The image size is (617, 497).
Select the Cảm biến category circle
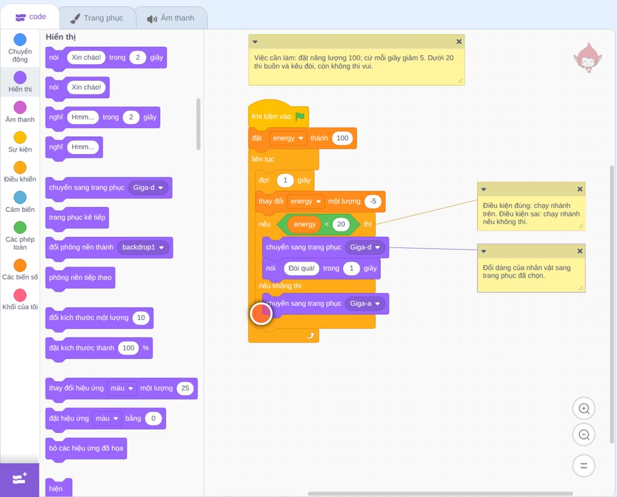coord(20,197)
